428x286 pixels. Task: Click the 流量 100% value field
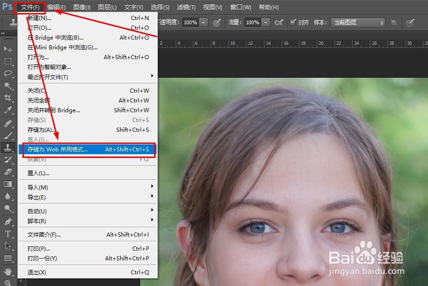click(x=253, y=22)
